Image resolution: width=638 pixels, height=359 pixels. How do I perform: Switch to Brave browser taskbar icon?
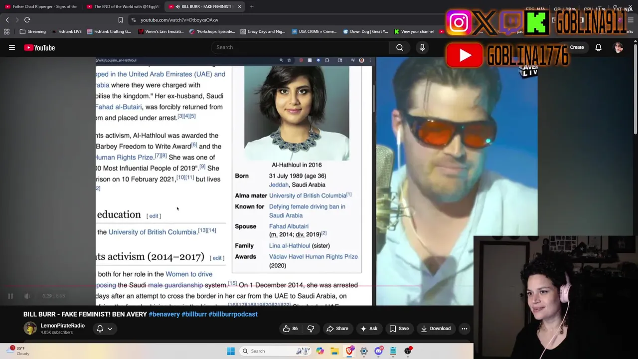pyautogui.click(x=349, y=351)
